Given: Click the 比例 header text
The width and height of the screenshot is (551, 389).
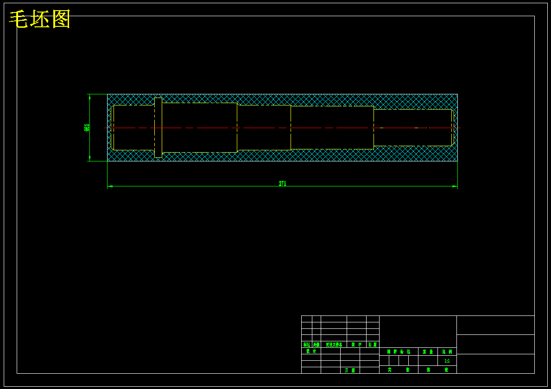Looking at the screenshot, I should (x=447, y=352).
